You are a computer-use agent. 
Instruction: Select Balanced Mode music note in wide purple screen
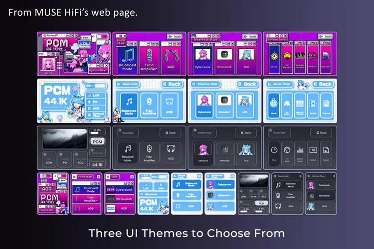(x=127, y=55)
